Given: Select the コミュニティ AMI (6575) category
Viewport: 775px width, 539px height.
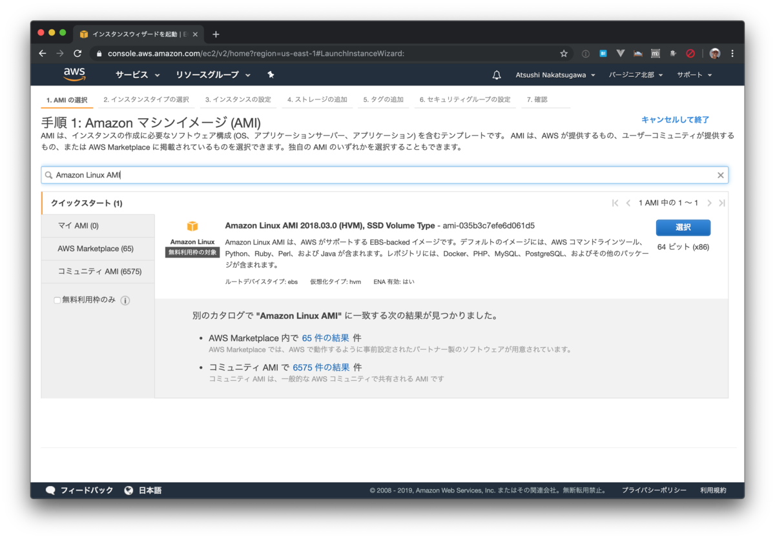Looking at the screenshot, I should coord(98,271).
